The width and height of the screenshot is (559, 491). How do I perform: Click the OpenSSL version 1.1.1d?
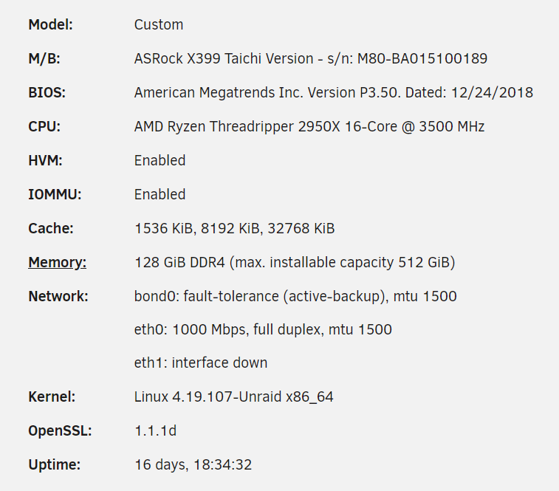155,430
